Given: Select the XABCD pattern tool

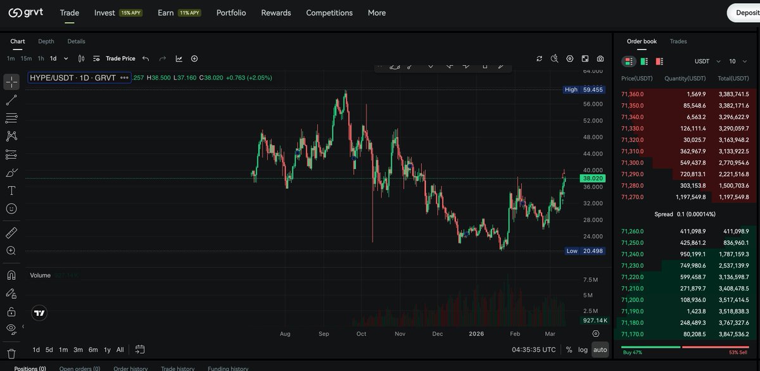Looking at the screenshot, I should pos(11,136).
